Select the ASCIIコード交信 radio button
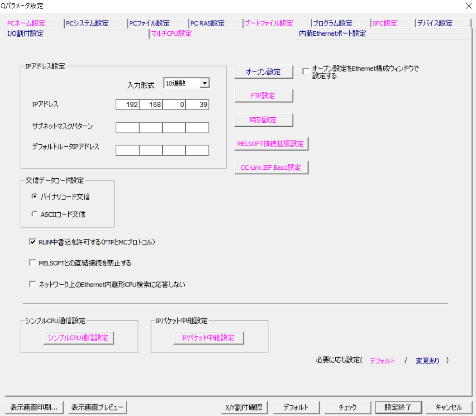The height and width of the screenshot is (416, 476). coord(34,214)
